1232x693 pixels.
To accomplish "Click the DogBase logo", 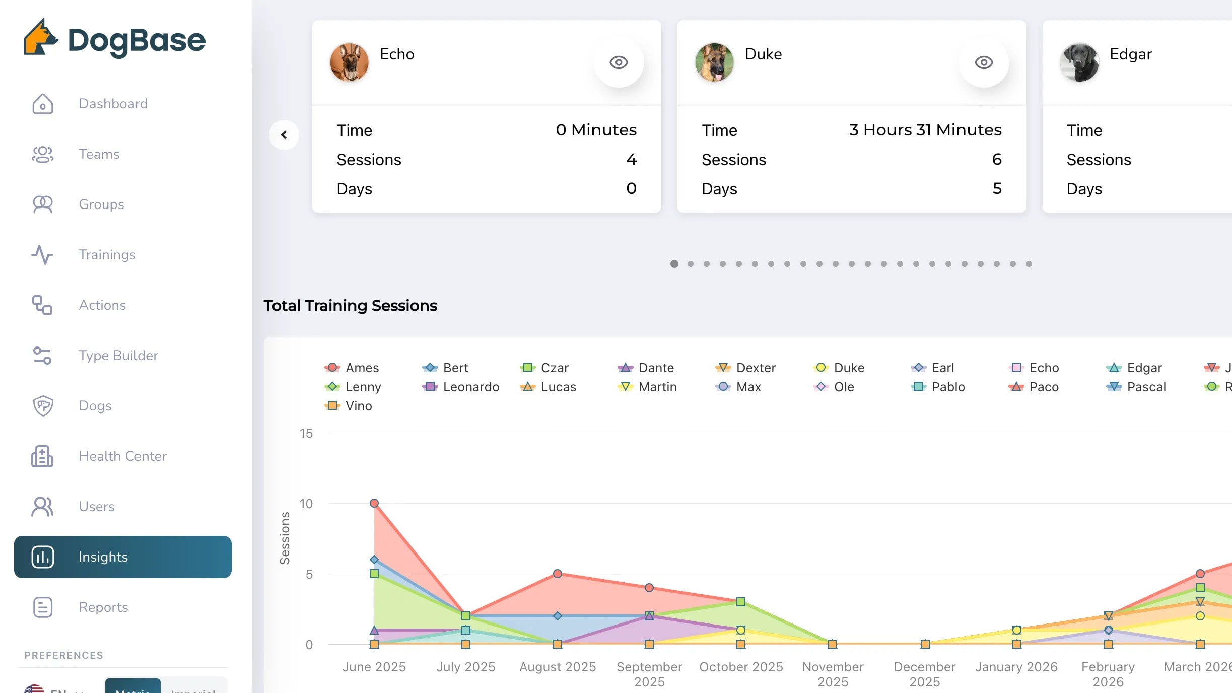I will click(115, 39).
